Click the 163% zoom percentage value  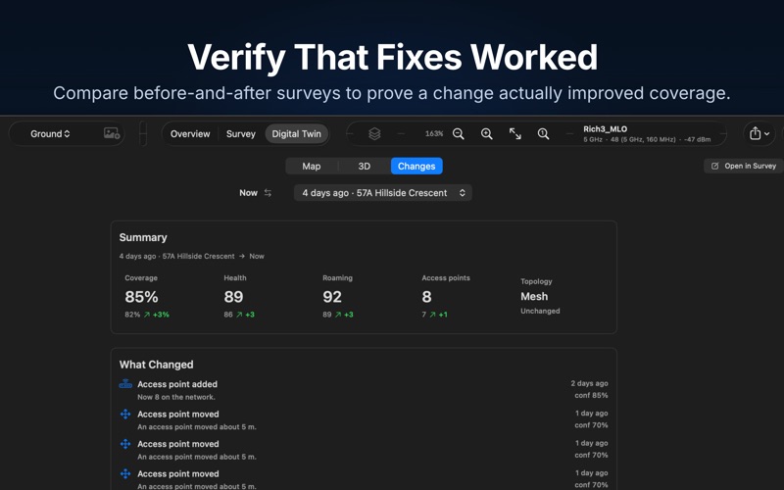pyautogui.click(x=434, y=133)
